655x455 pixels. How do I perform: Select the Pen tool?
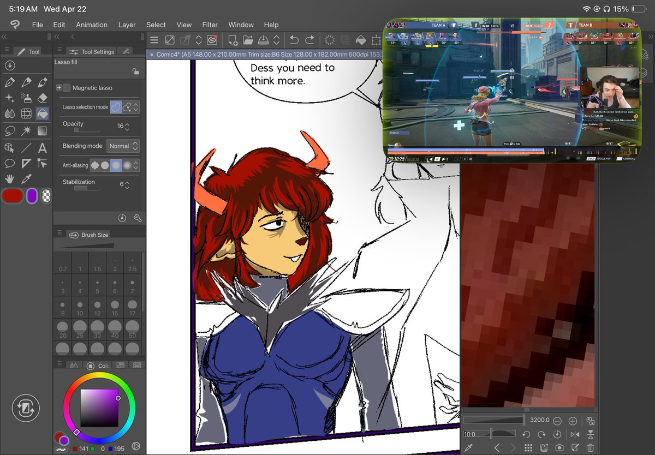9,82
